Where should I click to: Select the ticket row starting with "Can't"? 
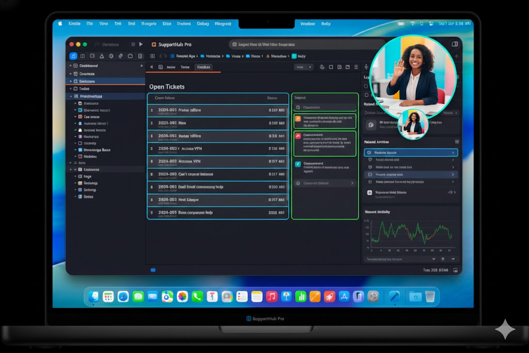218,175
